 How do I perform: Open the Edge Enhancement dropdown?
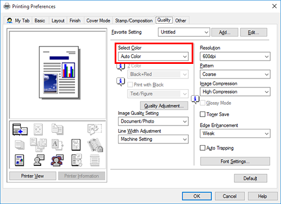235,133
